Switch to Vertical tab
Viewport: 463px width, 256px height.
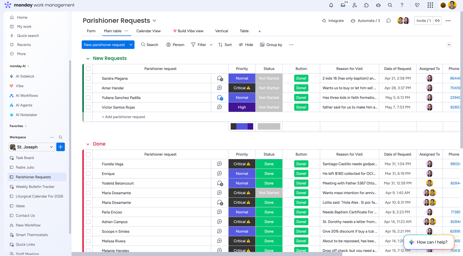pyautogui.click(x=222, y=31)
